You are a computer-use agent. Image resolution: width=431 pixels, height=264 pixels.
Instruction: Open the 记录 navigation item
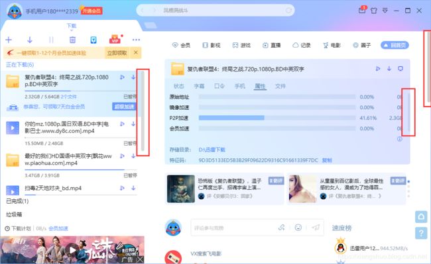click(302, 45)
